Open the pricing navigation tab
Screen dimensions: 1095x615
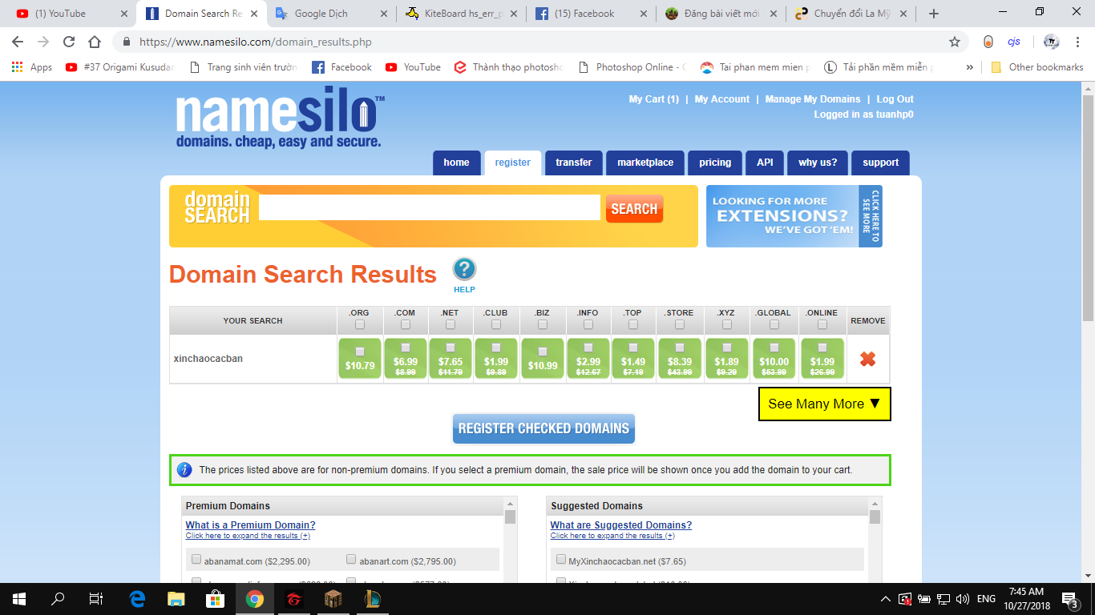click(715, 163)
